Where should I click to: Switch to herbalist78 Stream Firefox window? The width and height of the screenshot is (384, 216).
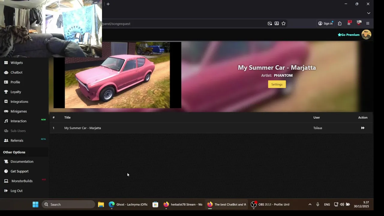tap(183, 205)
